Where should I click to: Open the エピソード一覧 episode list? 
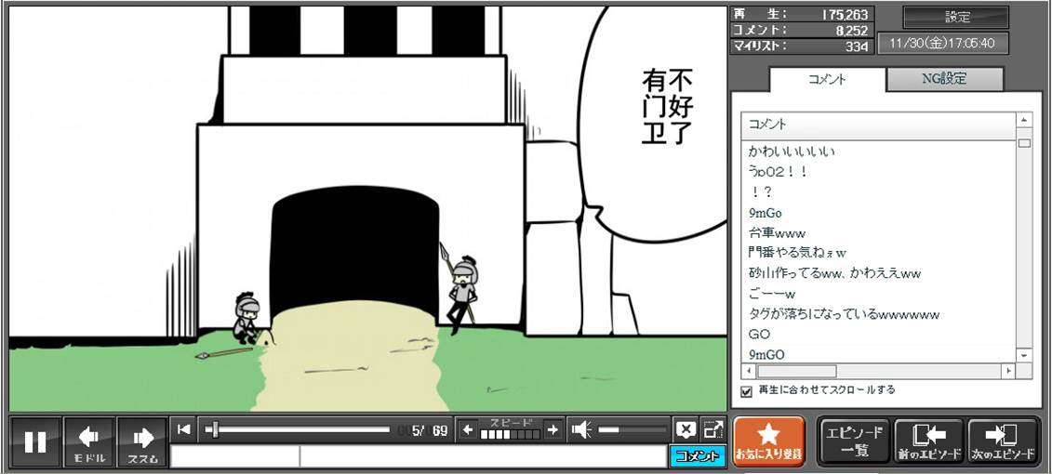[854, 441]
